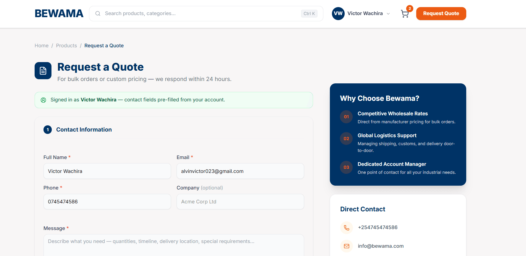
Task: Click the signed-in user icon in the green banner
Action: [43, 100]
